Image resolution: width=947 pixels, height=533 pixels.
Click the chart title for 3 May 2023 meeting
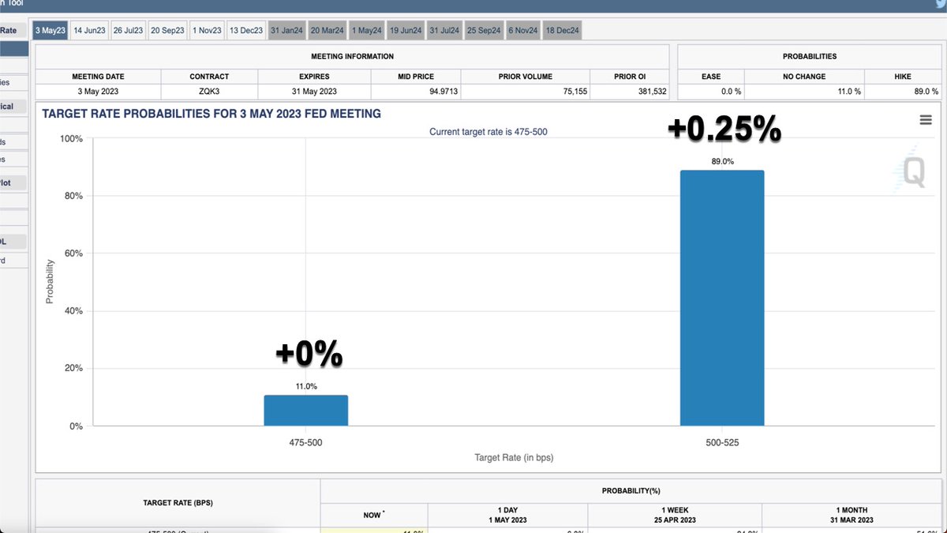tap(211, 114)
